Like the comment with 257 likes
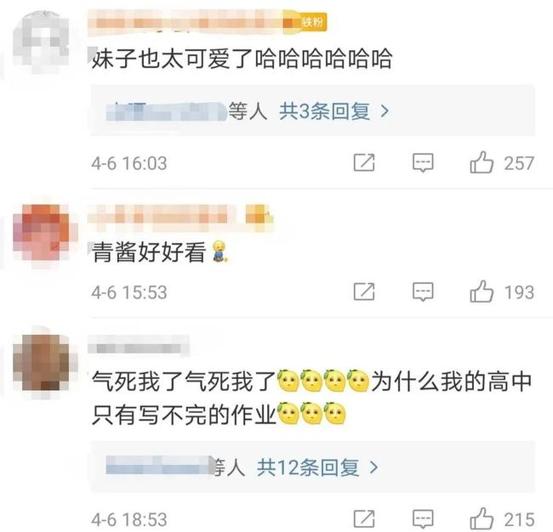This screenshot has height=532, width=553. pyautogui.click(x=482, y=162)
